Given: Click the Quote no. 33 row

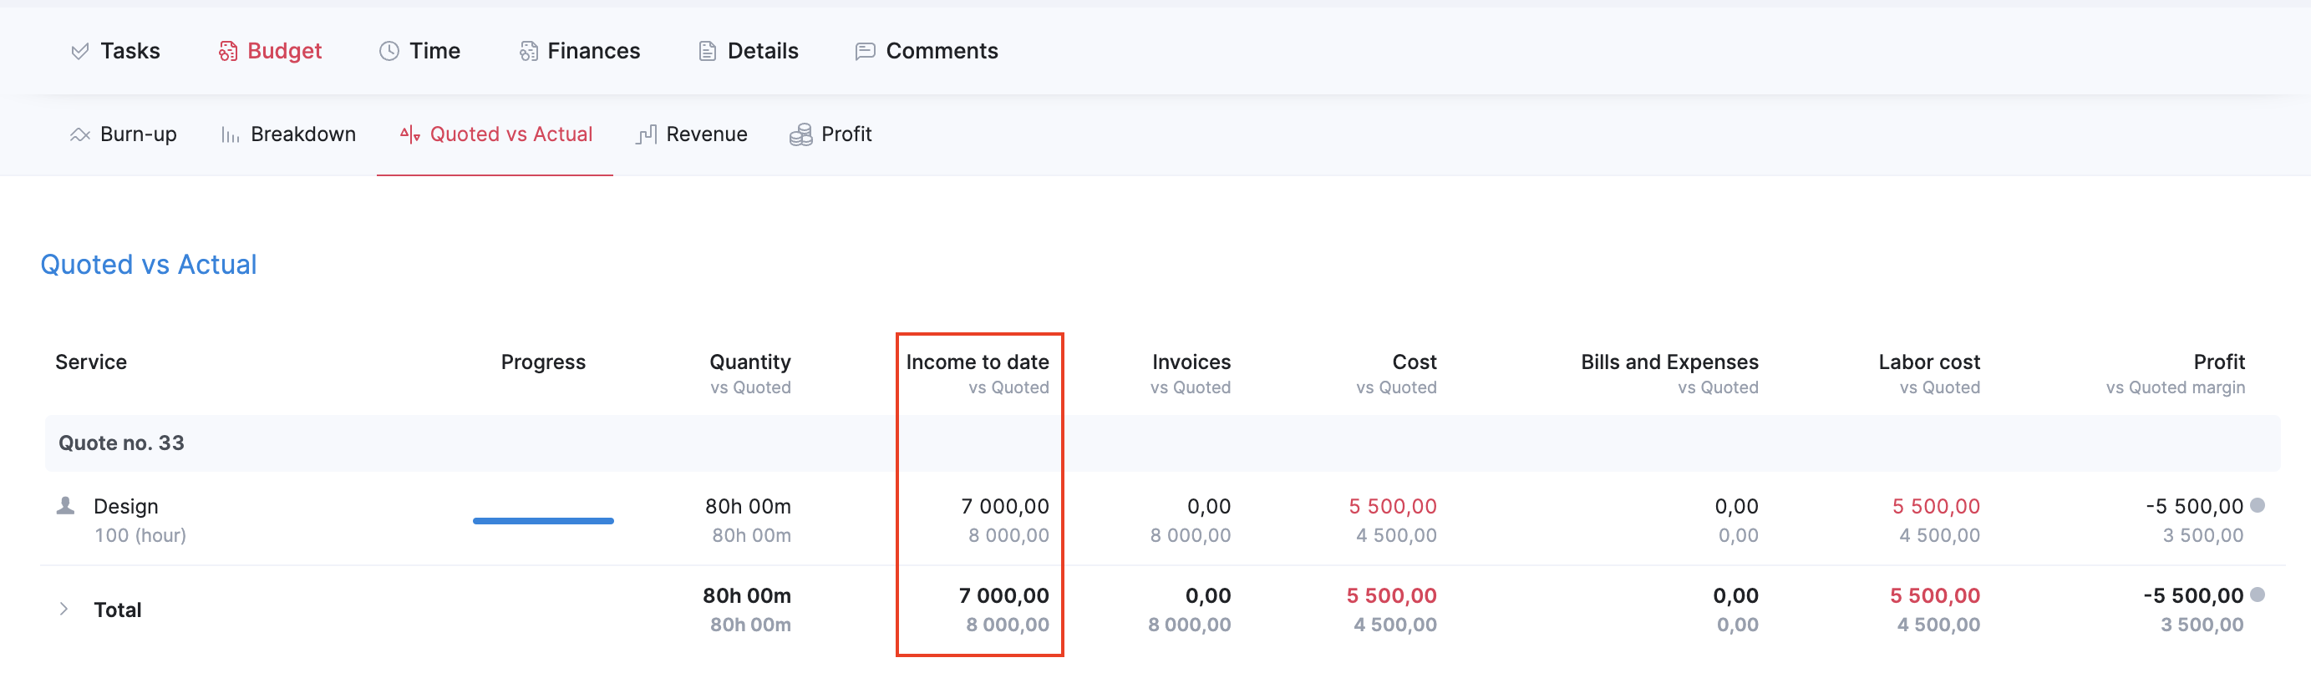Looking at the screenshot, I should coord(1163,443).
